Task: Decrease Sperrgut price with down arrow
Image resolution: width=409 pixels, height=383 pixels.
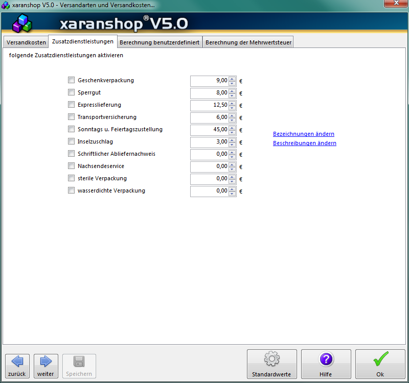Action: (232, 95)
